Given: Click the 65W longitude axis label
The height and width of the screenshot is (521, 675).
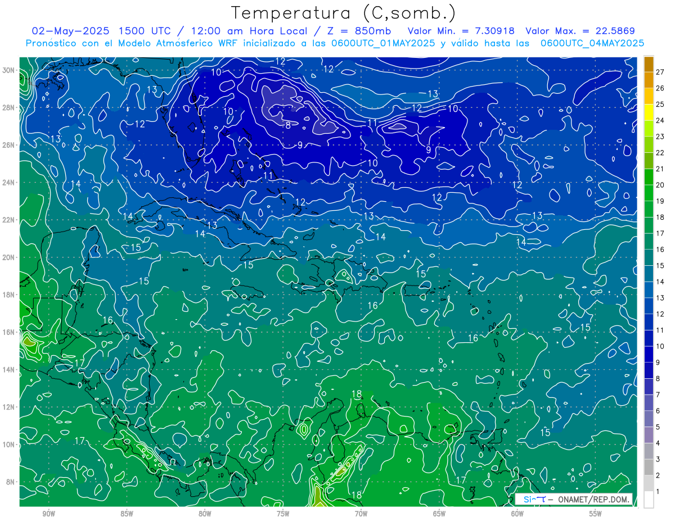Looking at the screenshot, I should [439, 514].
